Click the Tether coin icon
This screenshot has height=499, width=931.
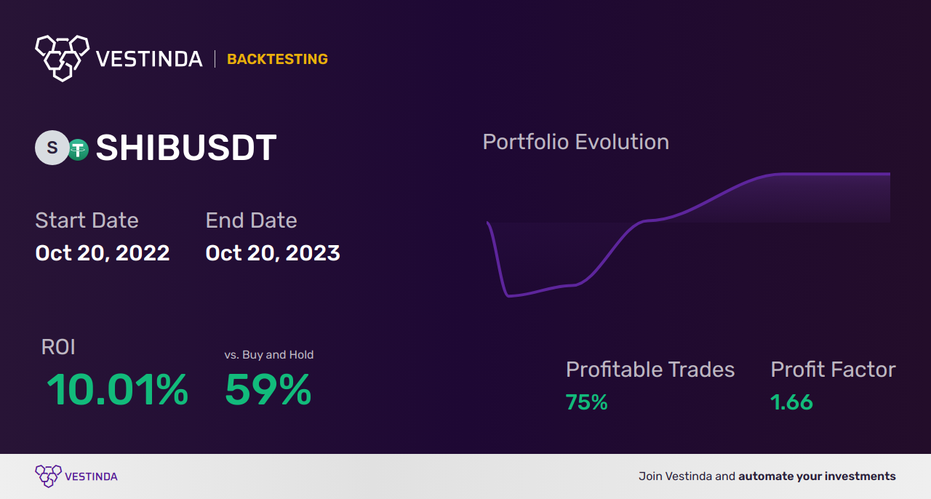[x=78, y=149]
